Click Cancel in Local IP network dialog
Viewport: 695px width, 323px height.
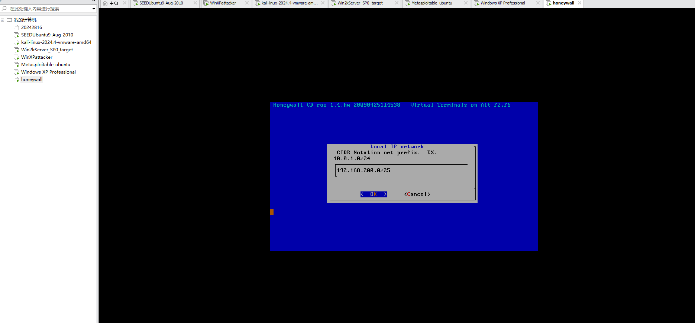pos(417,194)
